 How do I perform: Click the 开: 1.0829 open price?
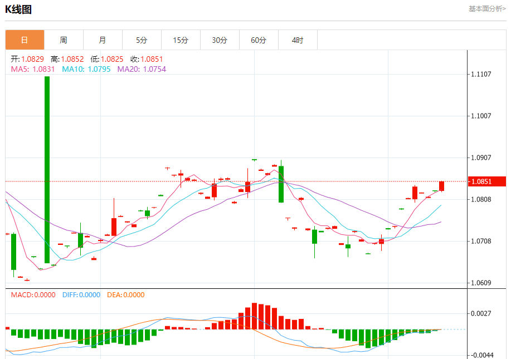point(27,59)
